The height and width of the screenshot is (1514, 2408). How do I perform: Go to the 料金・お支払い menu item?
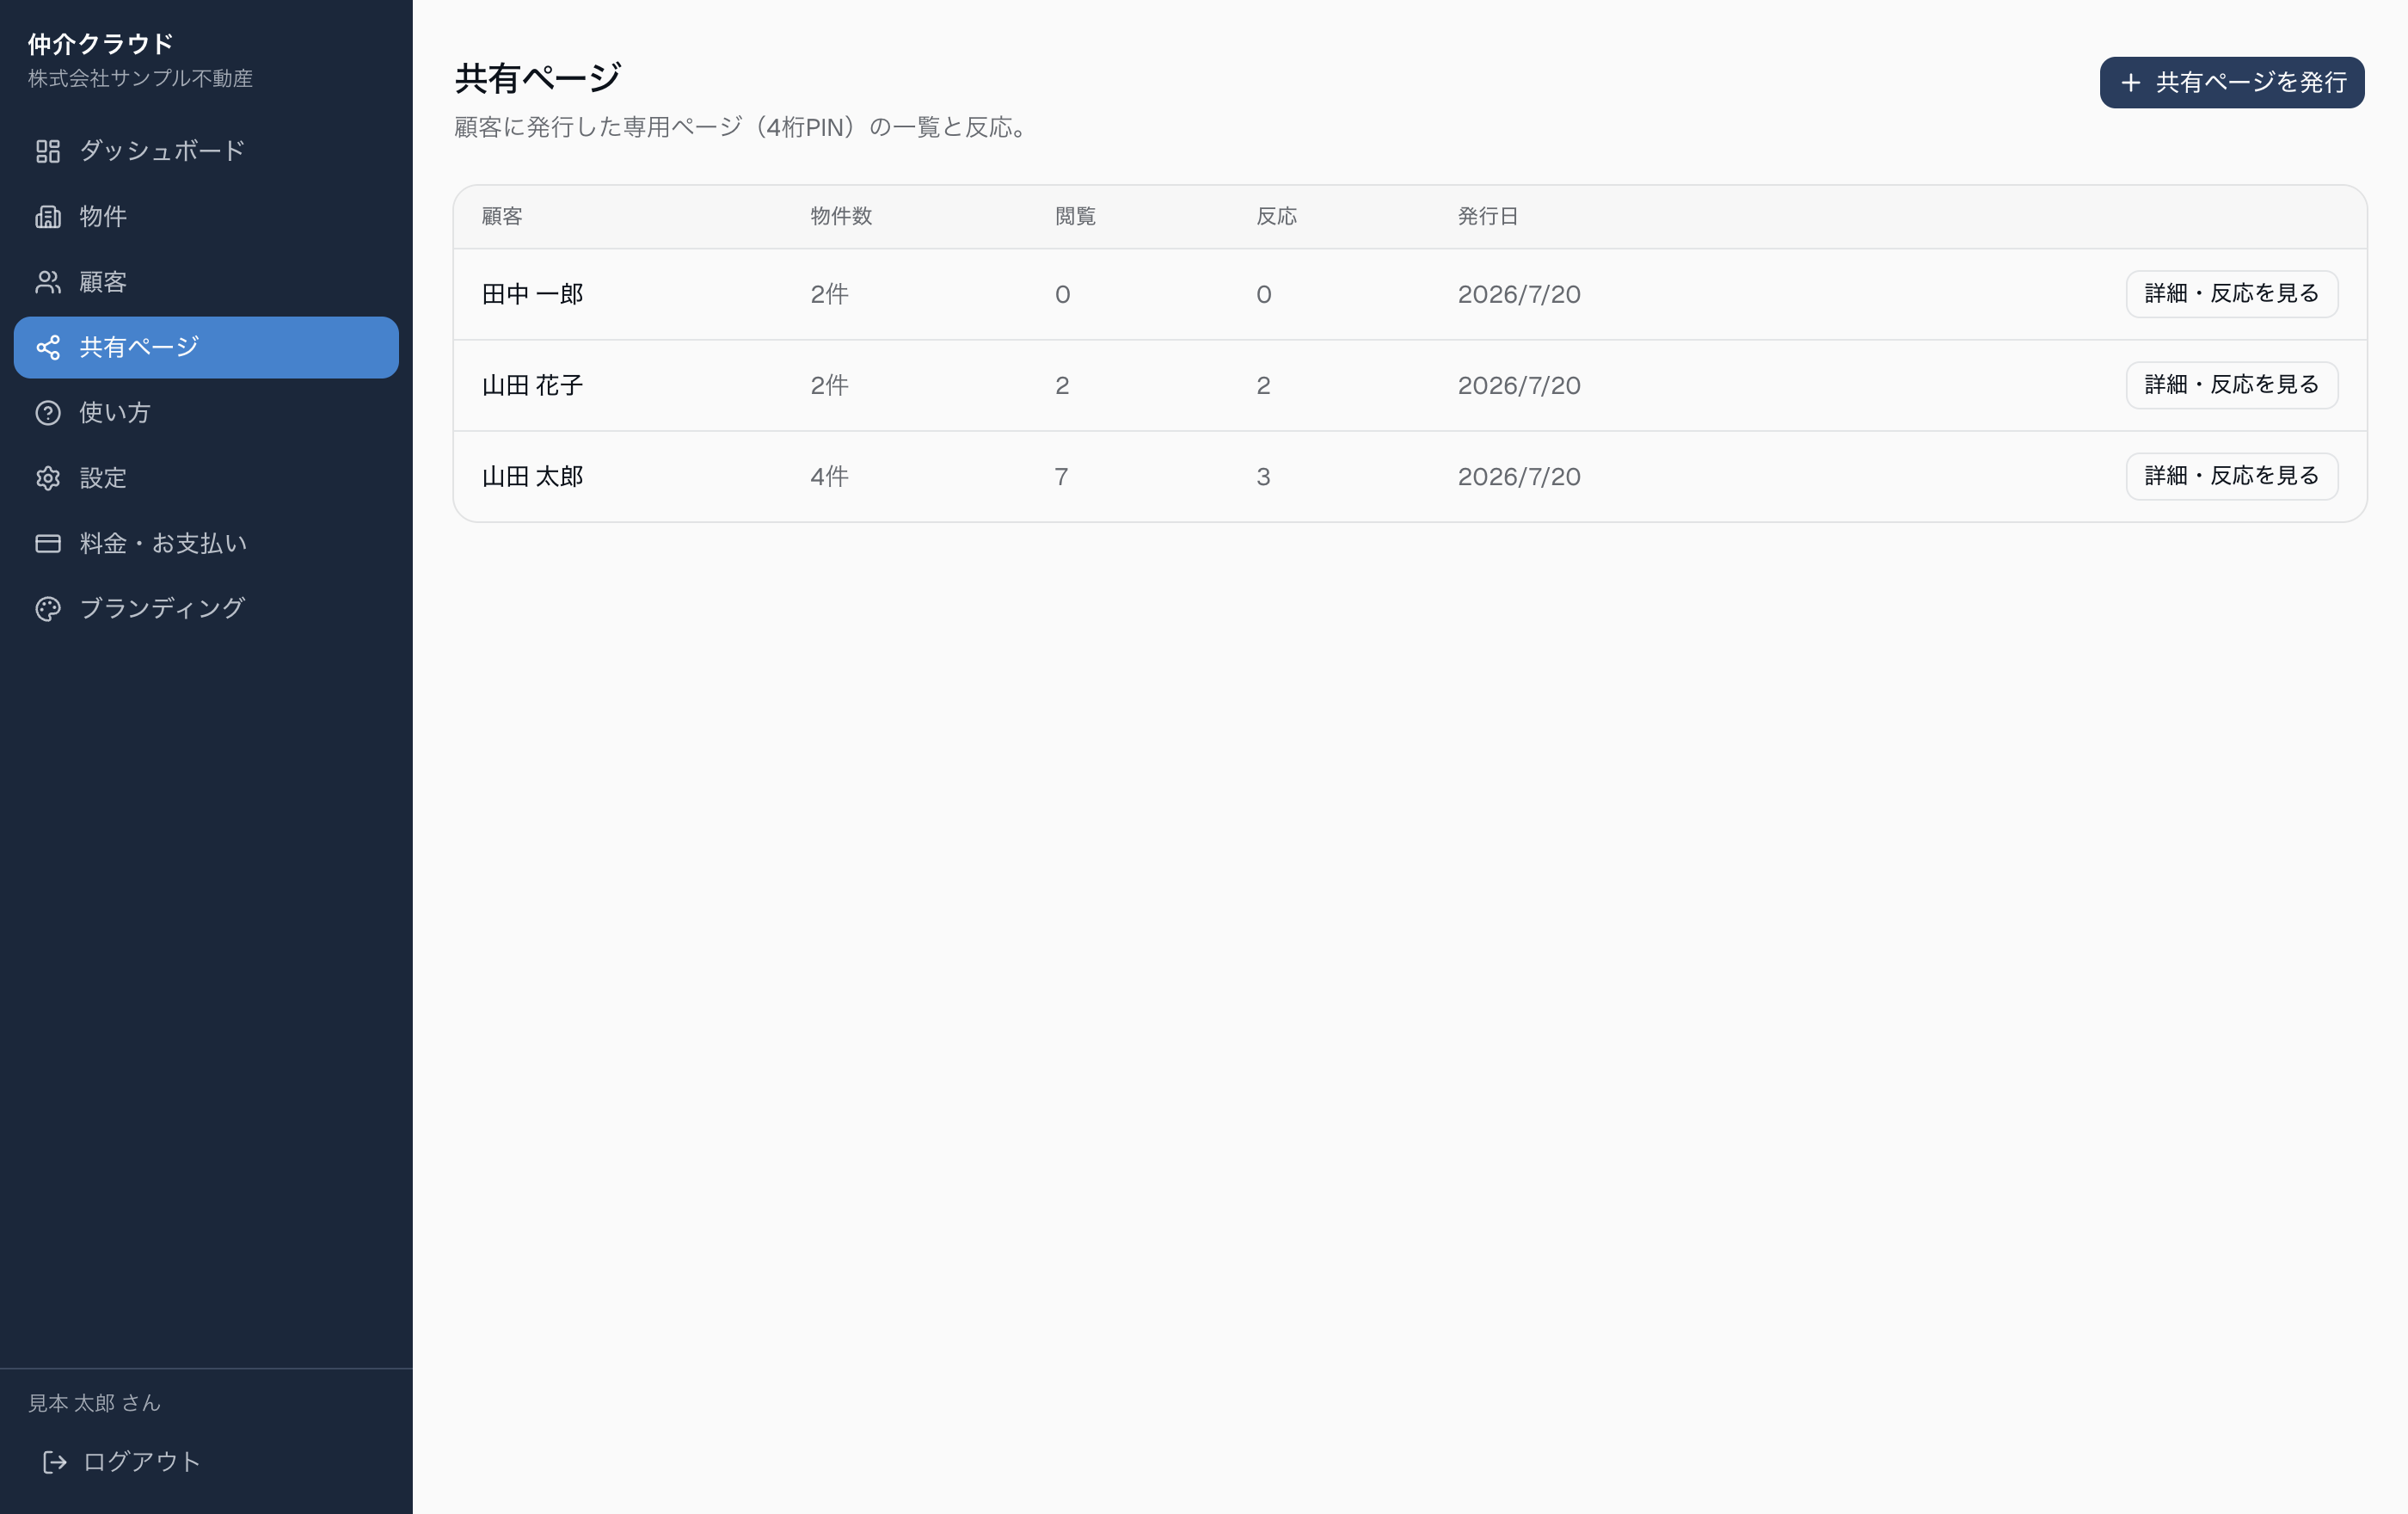(206, 543)
